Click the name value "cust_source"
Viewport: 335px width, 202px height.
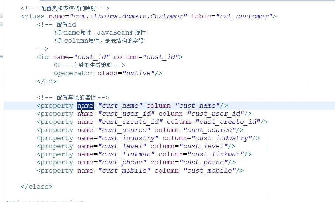click(124, 130)
